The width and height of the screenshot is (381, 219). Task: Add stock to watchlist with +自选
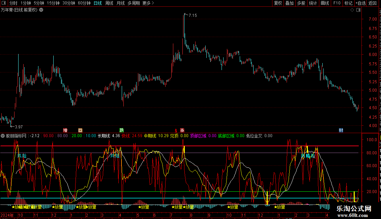[x=360, y=3]
